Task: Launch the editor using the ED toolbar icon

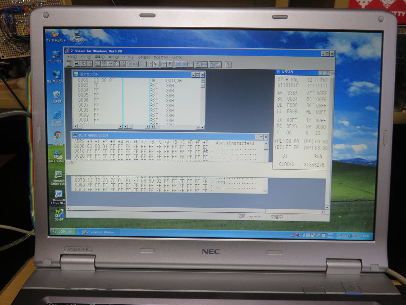Action: click(128, 64)
